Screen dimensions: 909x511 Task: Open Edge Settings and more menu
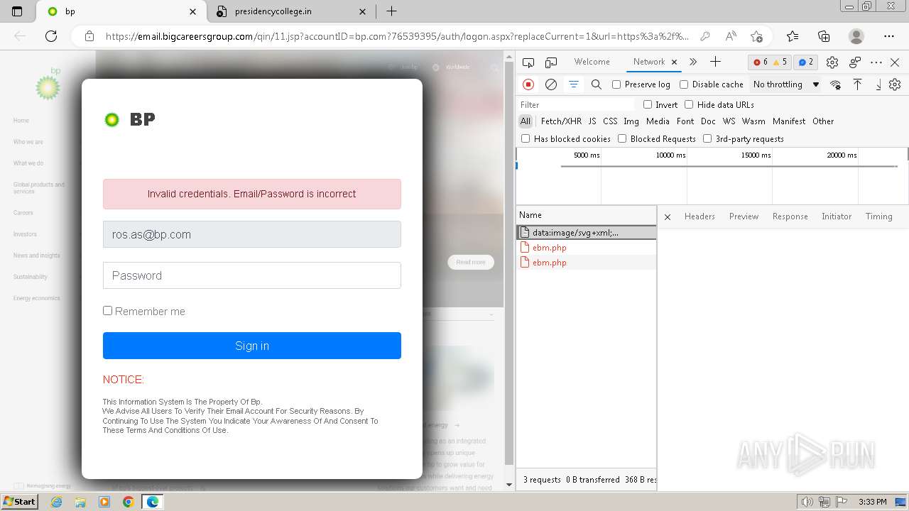pyautogui.click(x=889, y=36)
